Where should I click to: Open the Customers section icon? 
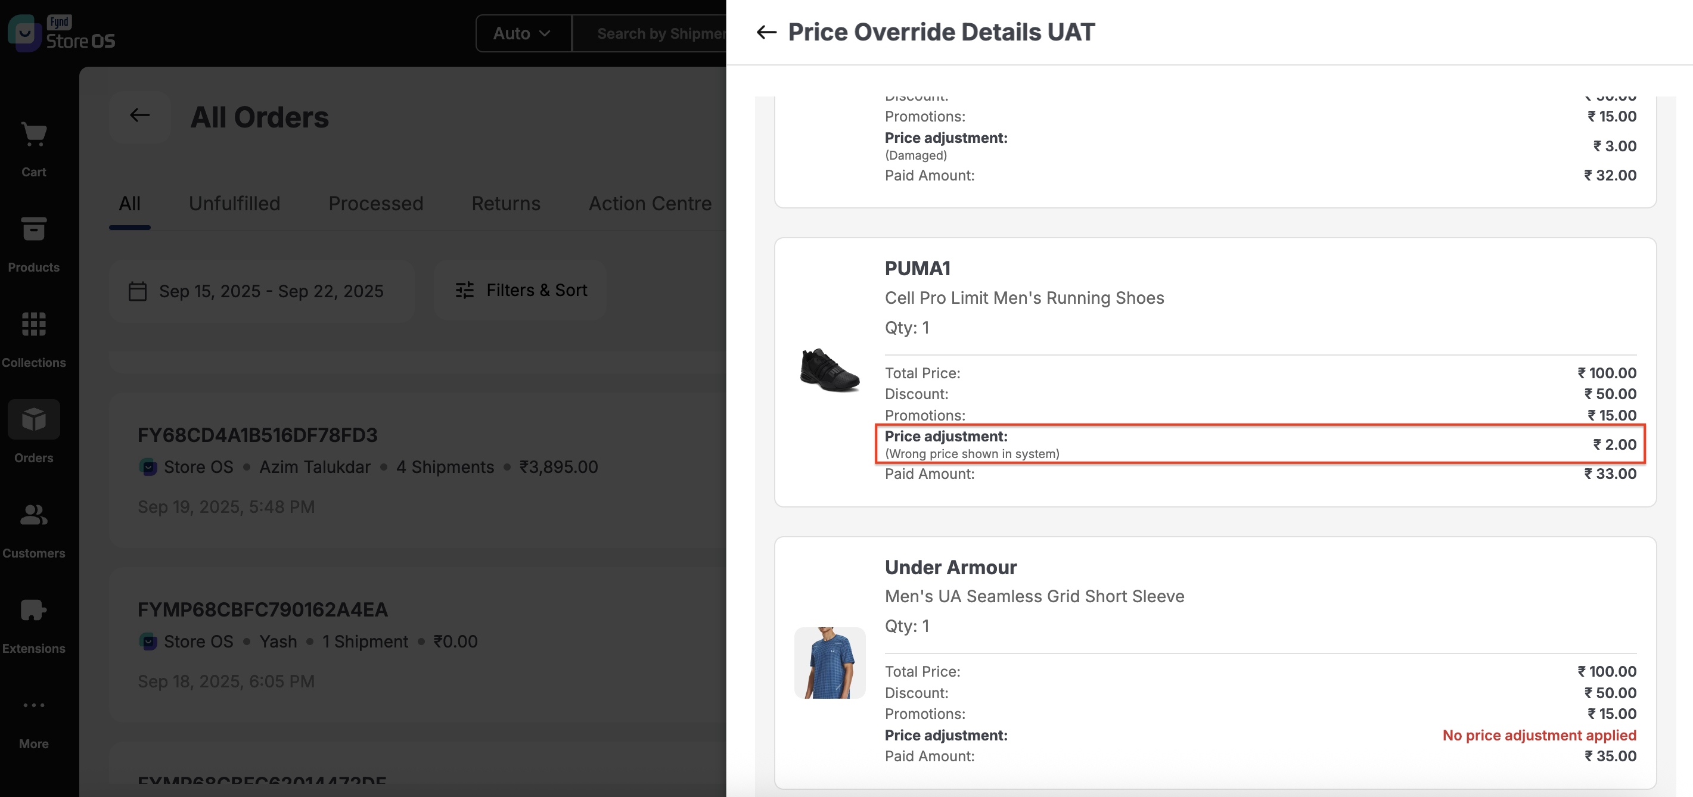(33, 515)
